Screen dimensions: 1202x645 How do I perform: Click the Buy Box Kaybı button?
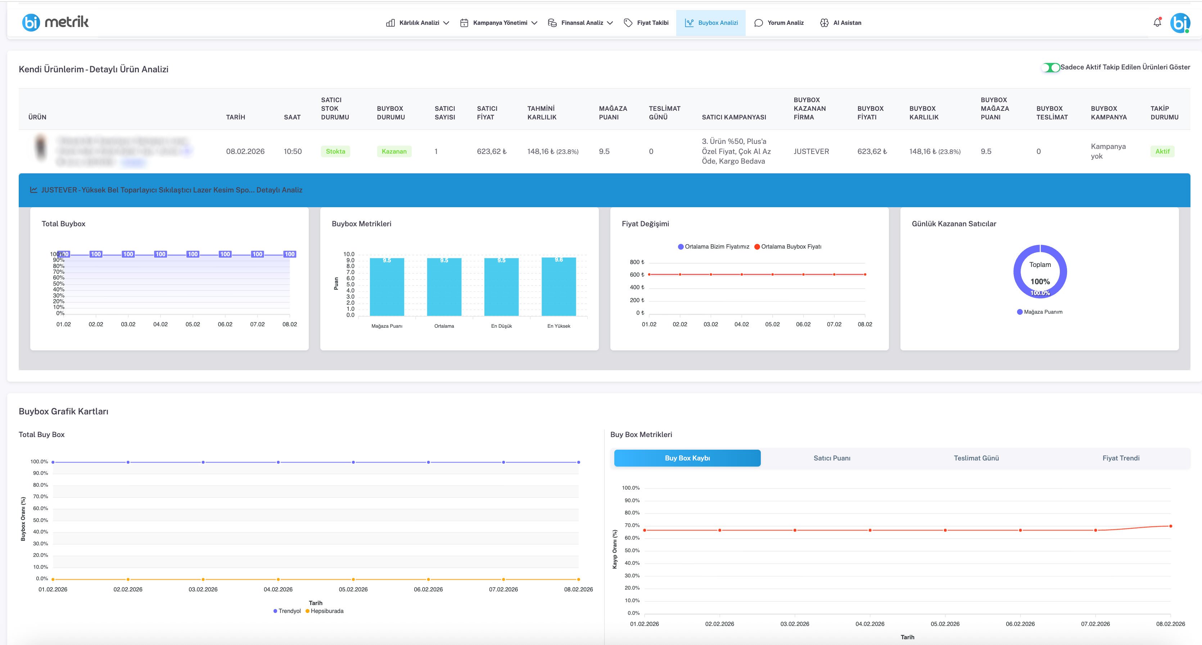tap(687, 458)
